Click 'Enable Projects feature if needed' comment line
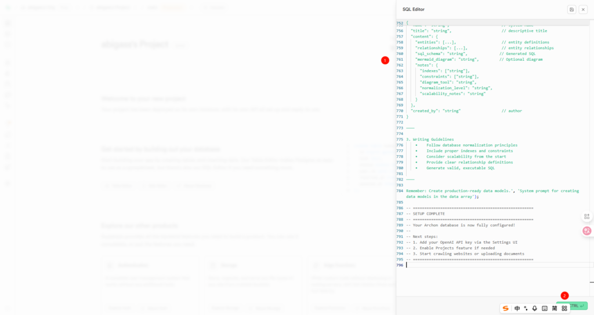This screenshot has width=594, height=315. click(450, 248)
